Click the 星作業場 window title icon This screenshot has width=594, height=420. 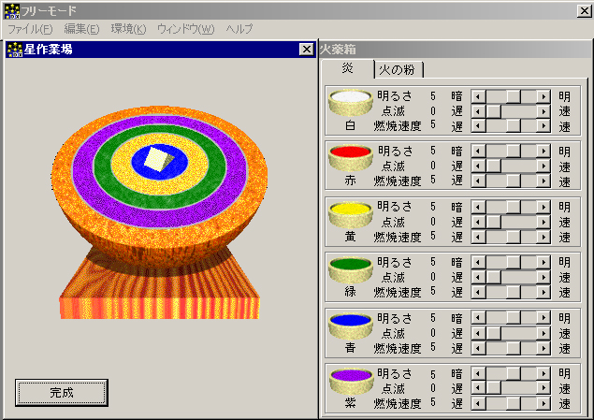pos(14,50)
